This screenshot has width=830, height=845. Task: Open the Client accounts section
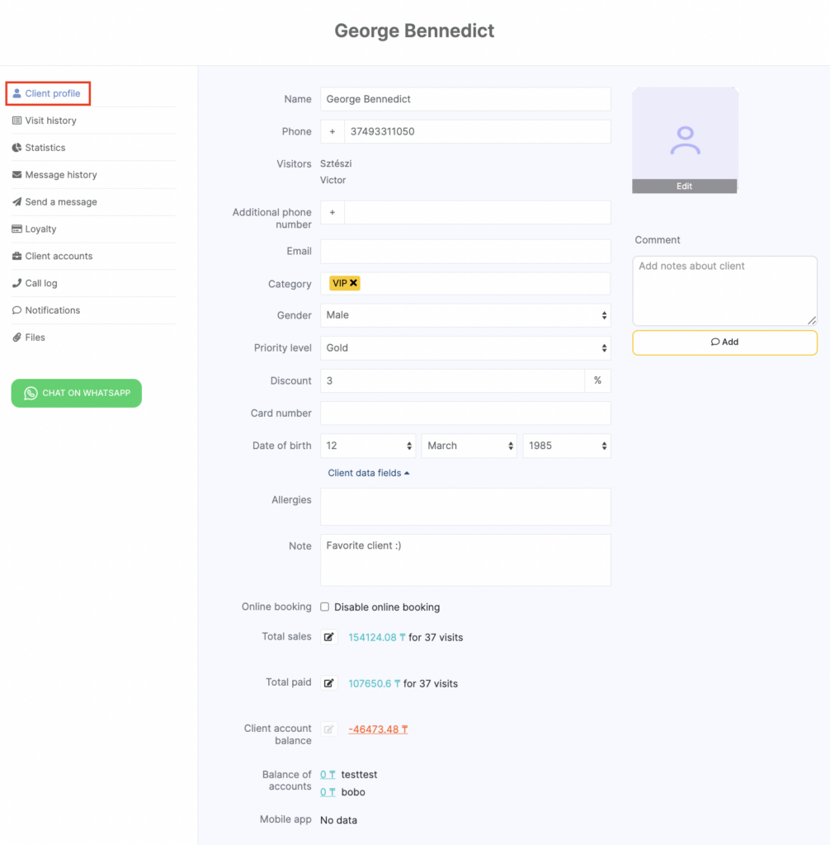[x=59, y=257]
